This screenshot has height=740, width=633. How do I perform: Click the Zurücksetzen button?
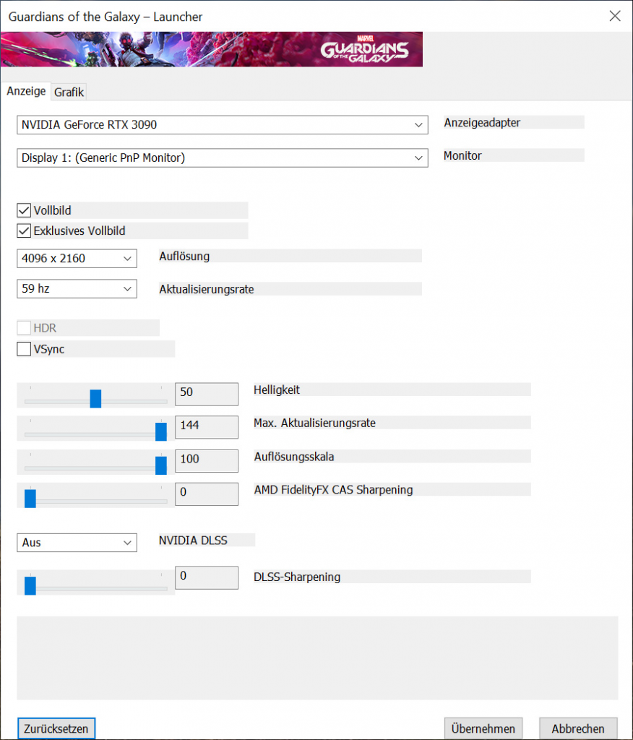56,728
